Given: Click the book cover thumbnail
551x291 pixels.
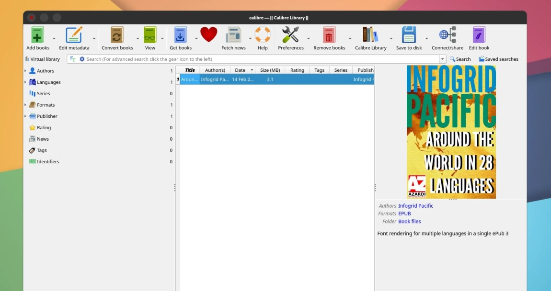Looking at the screenshot, I should click(x=451, y=132).
